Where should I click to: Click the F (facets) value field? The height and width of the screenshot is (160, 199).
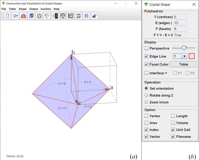(x=180, y=29)
